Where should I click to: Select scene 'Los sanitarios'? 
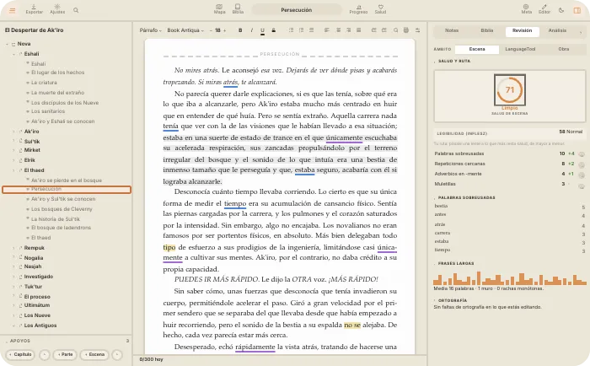[x=48, y=111]
